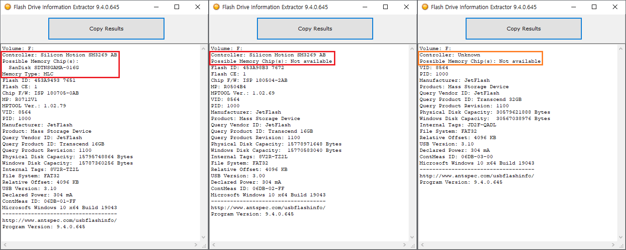Screen dimensions: 626x250
Task: Click the 'Controller: Unknown' line
Action: tap(450, 55)
